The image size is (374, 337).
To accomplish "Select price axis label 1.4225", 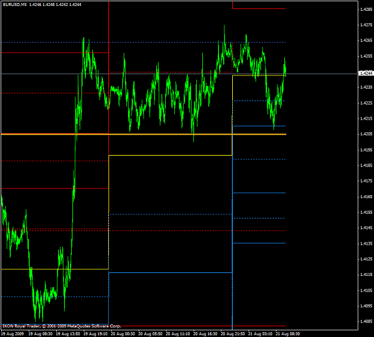I will [366, 103].
